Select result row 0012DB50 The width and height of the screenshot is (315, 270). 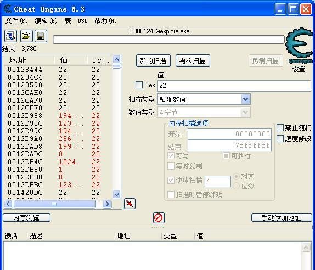tap(58, 170)
